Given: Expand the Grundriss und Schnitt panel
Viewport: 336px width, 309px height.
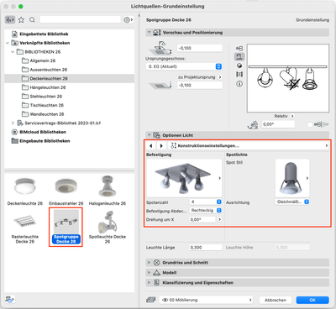Looking at the screenshot, I should pyautogui.click(x=149, y=263).
